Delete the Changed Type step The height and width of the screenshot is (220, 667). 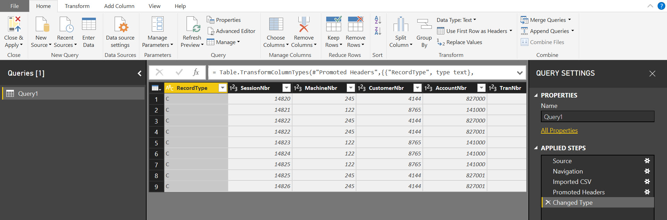(x=548, y=202)
